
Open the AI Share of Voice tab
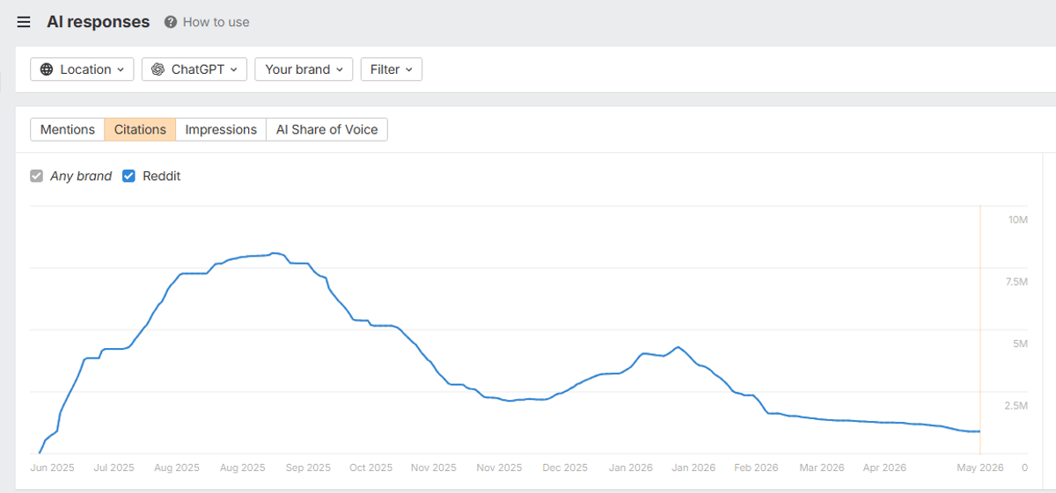pos(326,129)
